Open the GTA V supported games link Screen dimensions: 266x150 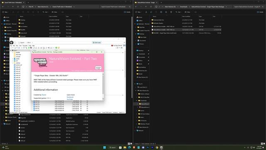click(49, 98)
